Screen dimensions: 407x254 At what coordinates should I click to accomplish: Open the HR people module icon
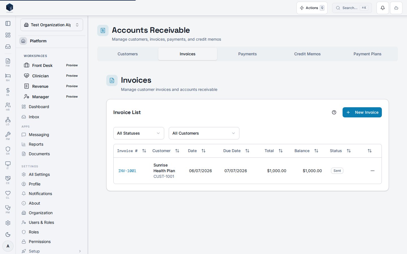[x=8, y=106]
